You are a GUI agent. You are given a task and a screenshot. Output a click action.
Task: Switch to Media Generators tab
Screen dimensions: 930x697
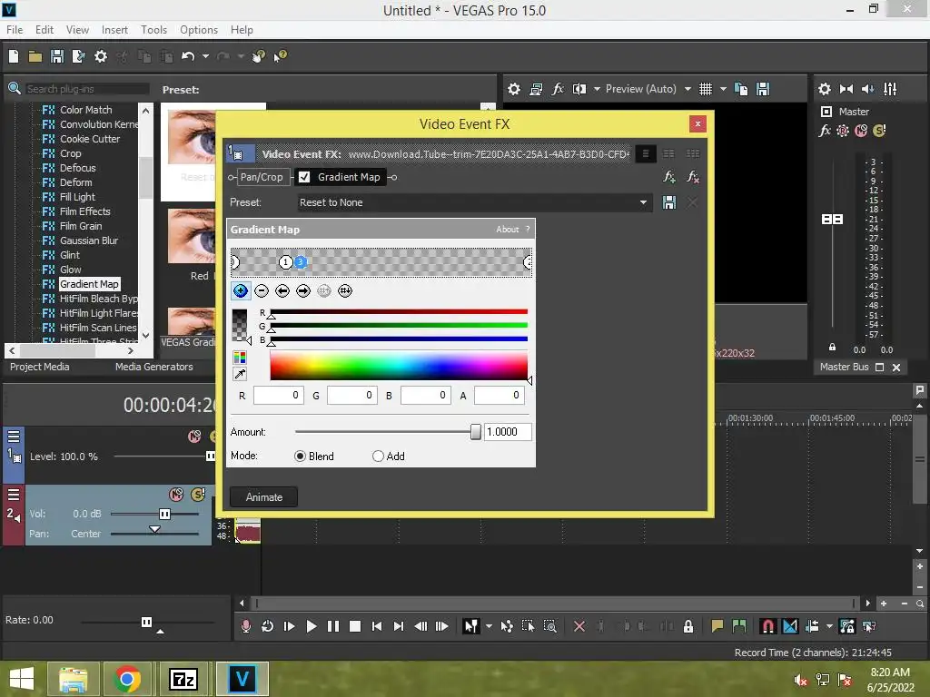[154, 367]
